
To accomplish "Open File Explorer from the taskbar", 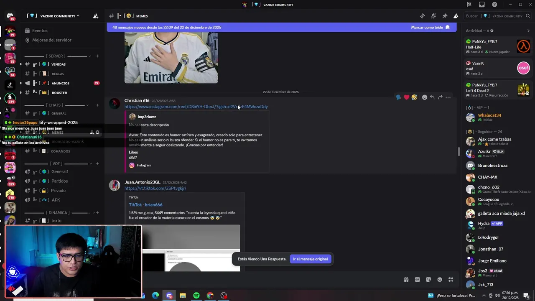I will 183,296.
